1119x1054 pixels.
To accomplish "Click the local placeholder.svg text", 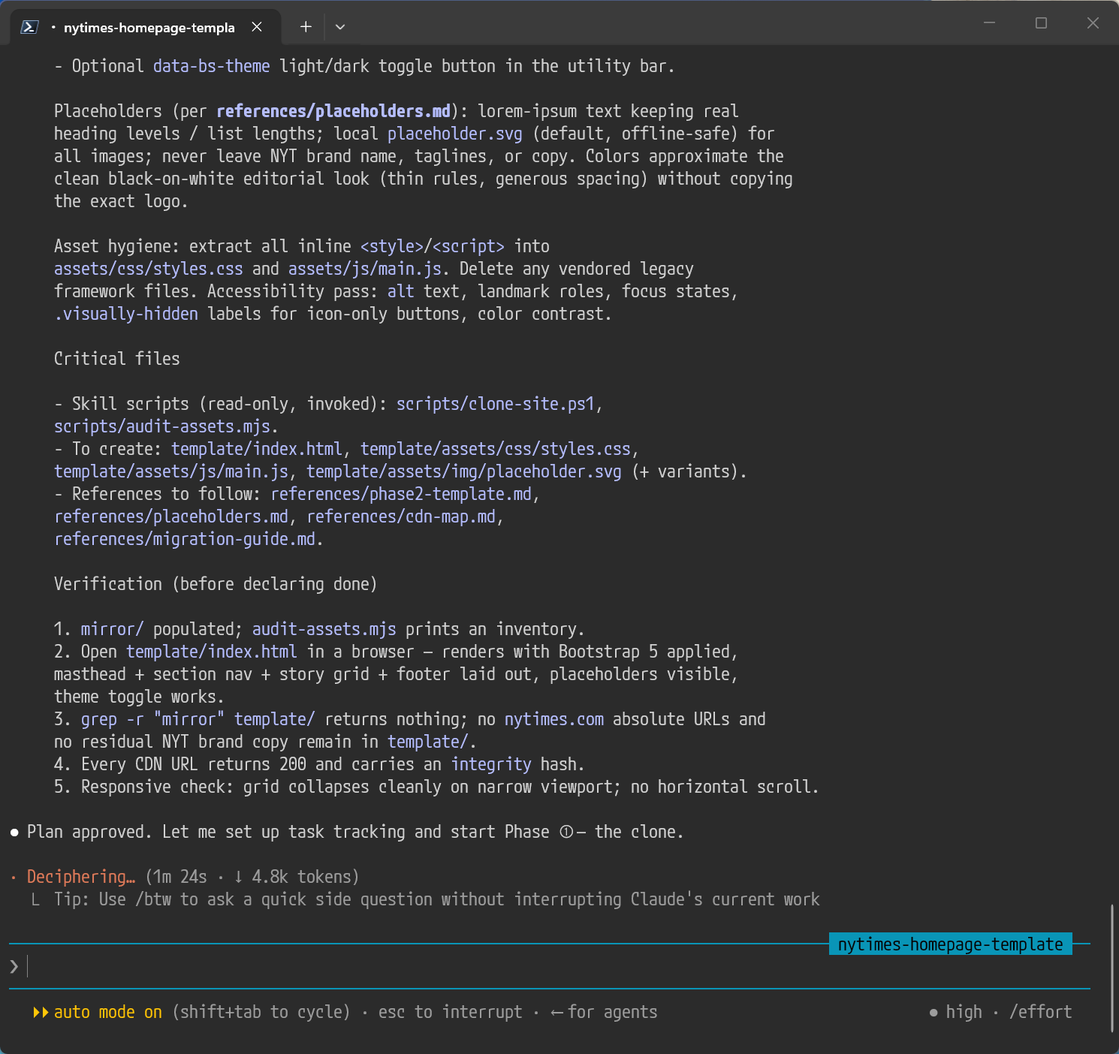I will (455, 134).
